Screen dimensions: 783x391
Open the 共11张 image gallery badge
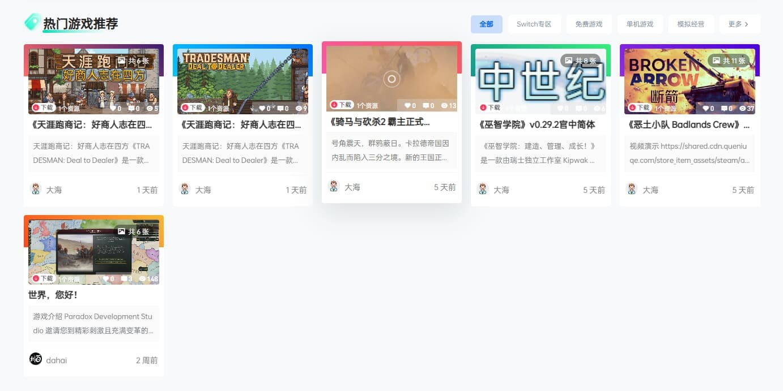coord(728,61)
